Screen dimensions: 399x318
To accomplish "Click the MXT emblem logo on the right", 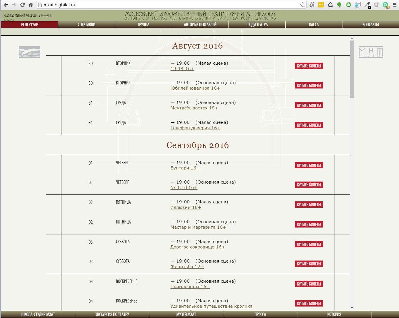I will coord(371,52).
